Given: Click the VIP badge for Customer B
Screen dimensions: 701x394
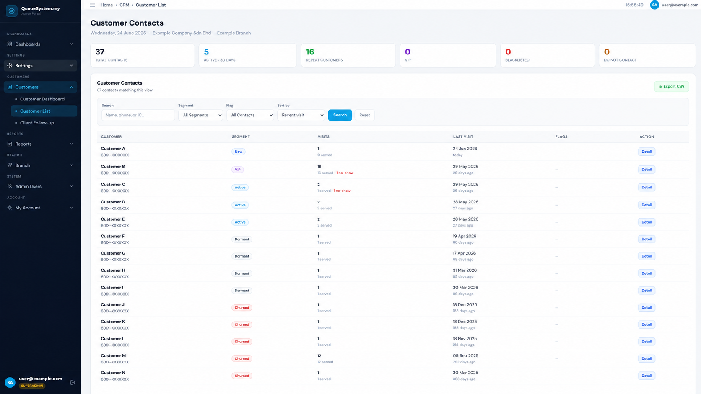Looking at the screenshot, I should 238,170.
